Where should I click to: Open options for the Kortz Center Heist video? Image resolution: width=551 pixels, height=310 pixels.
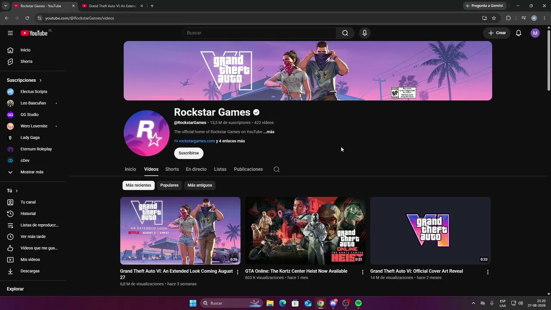pos(362,272)
